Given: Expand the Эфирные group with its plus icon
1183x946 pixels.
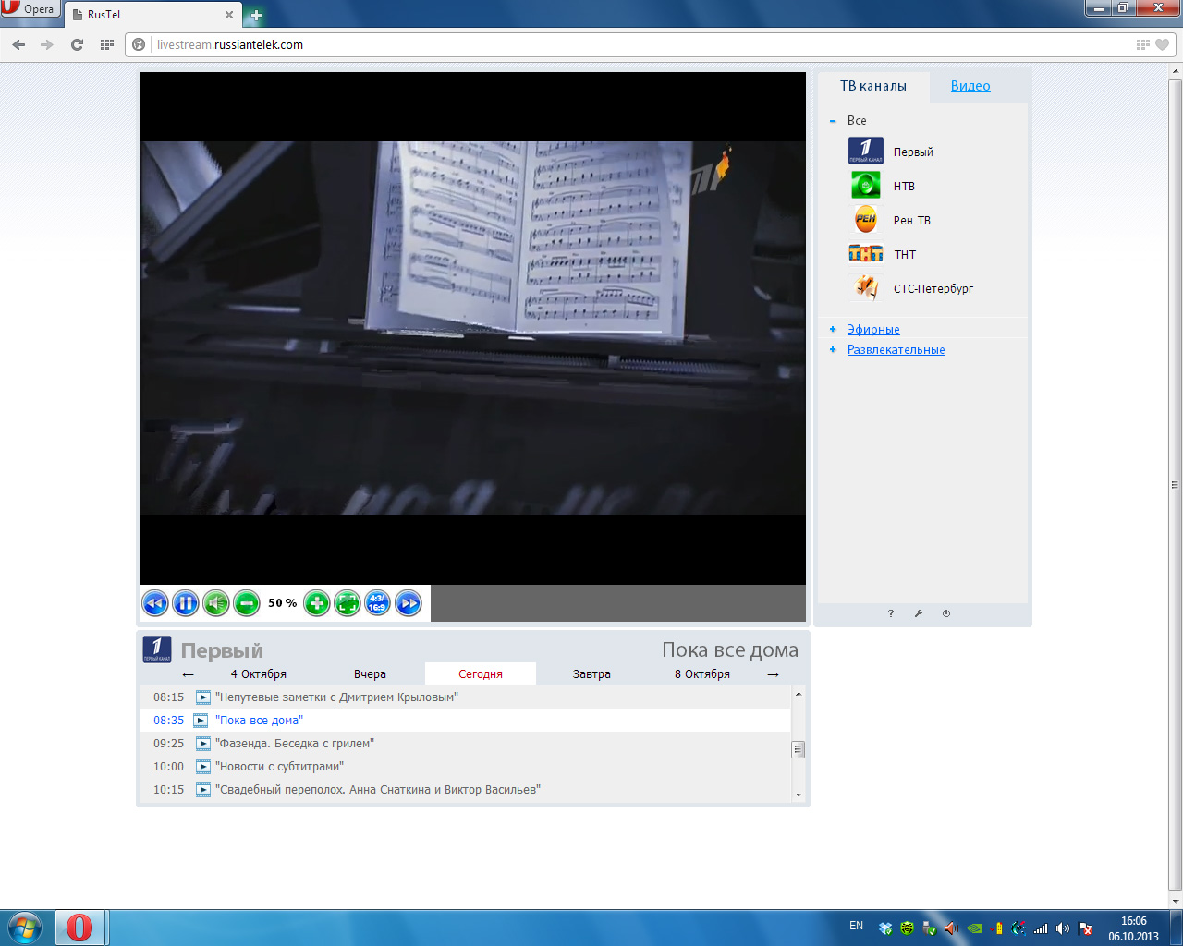Looking at the screenshot, I should 833,330.
